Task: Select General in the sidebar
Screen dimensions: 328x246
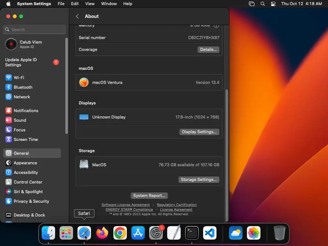Action: (32, 153)
